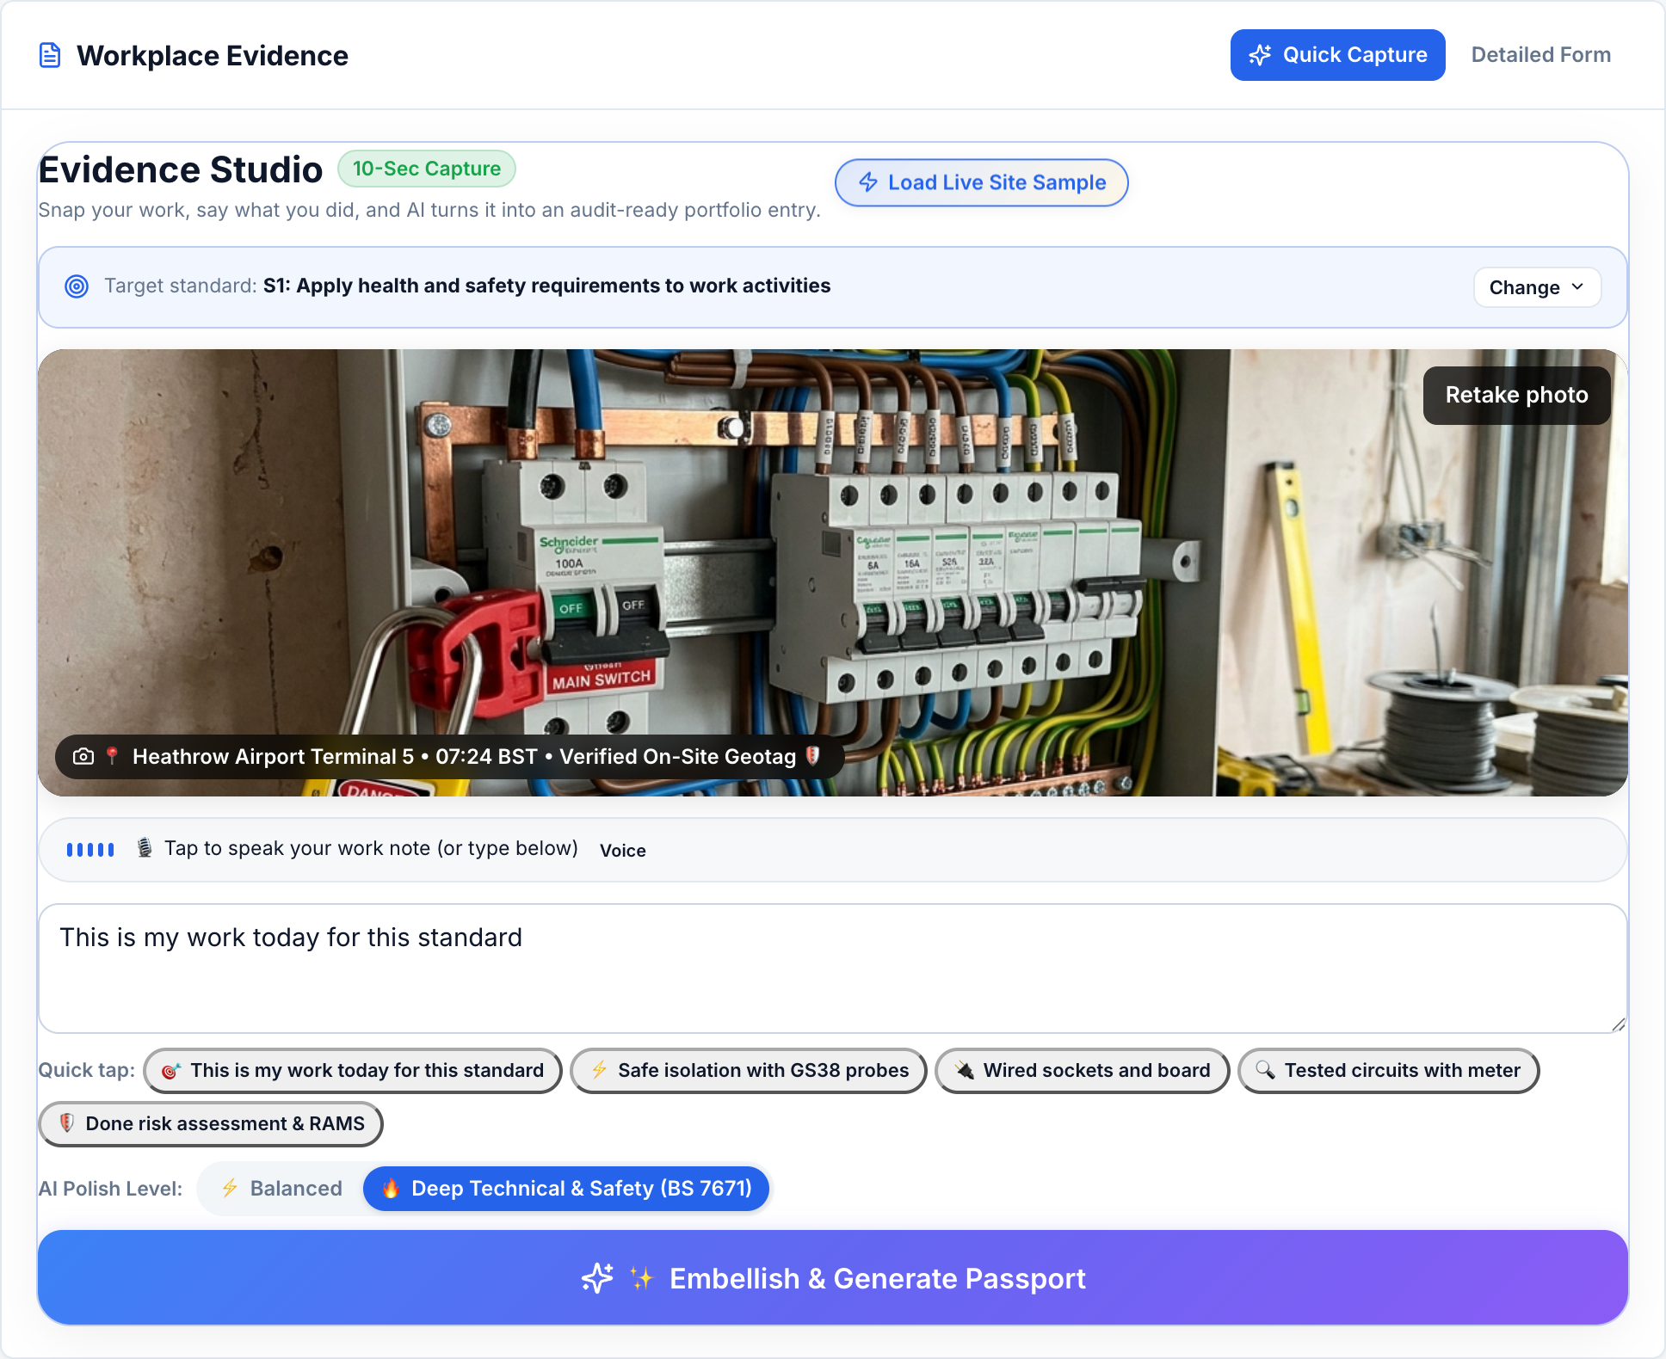Click the Quick tap label

(x=86, y=1070)
